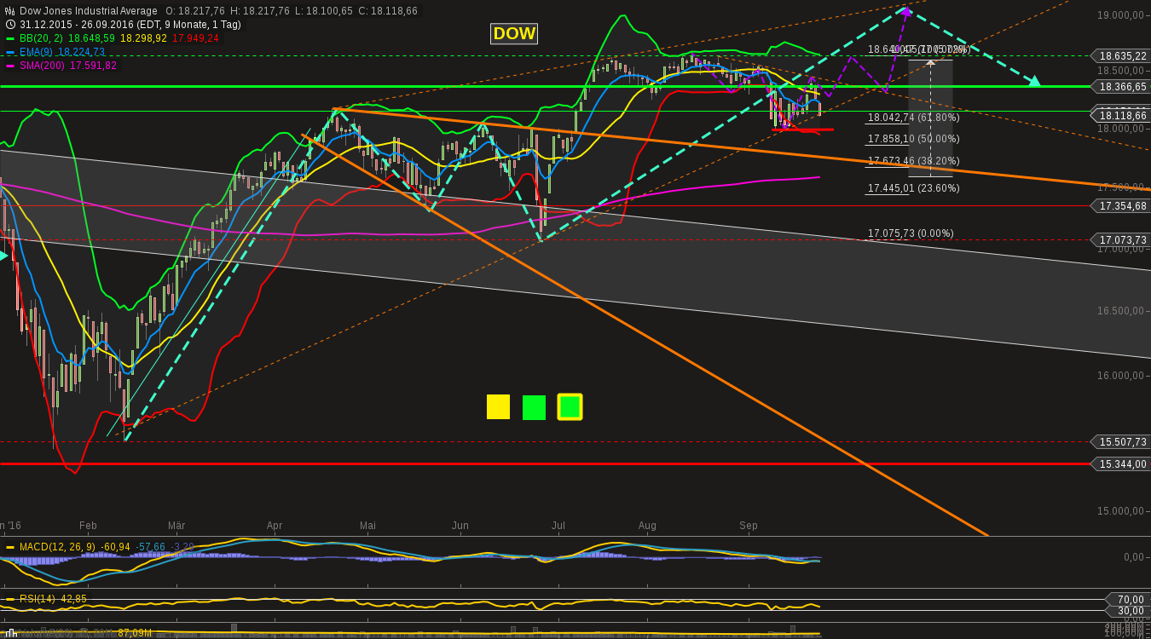The height and width of the screenshot is (639, 1151).
Task: Click the yellow MACD legend marker
Action: click(x=10, y=547)
